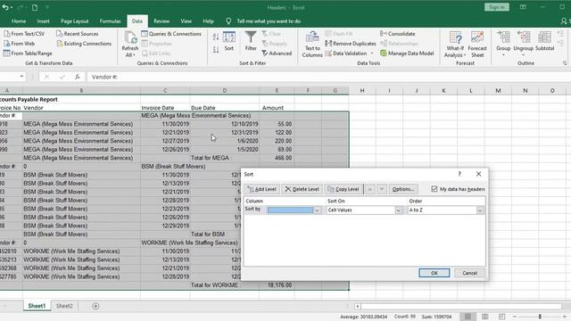
Task: Click the Sort dialog help question mark
Action: point(459,174)
